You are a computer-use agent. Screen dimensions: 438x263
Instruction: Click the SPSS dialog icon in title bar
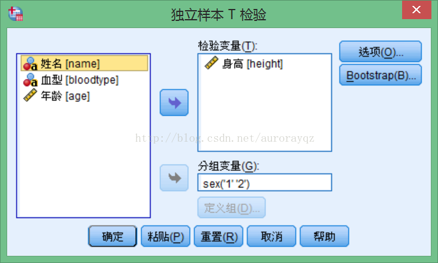16,14
